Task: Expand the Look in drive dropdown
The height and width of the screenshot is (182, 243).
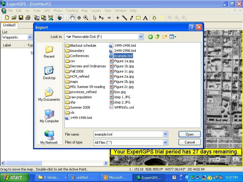Action: pos(141,37)
